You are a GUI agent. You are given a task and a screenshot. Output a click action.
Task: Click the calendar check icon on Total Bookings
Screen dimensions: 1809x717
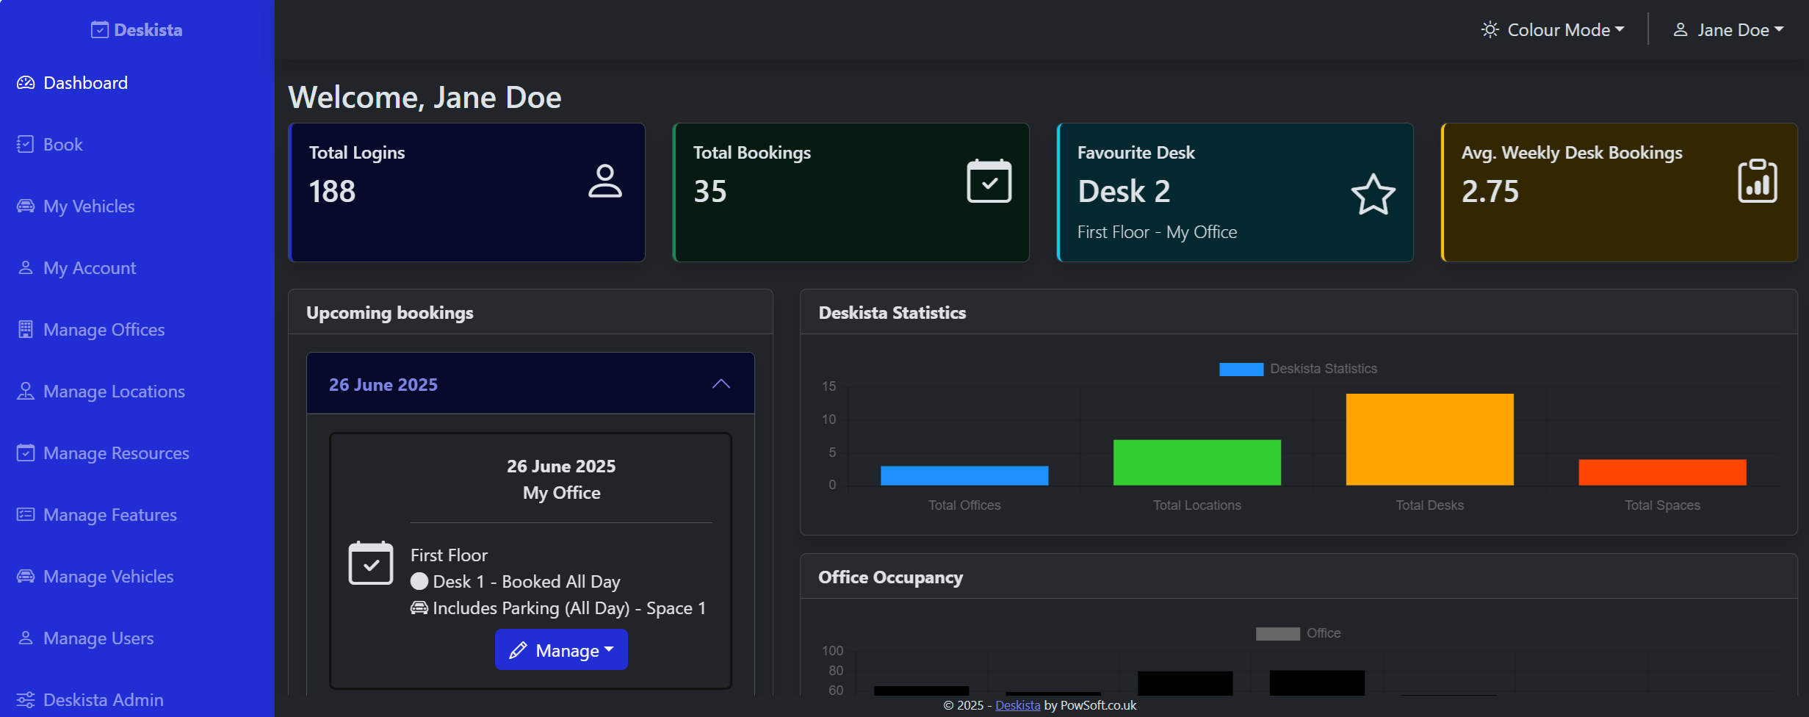[989, 181]
